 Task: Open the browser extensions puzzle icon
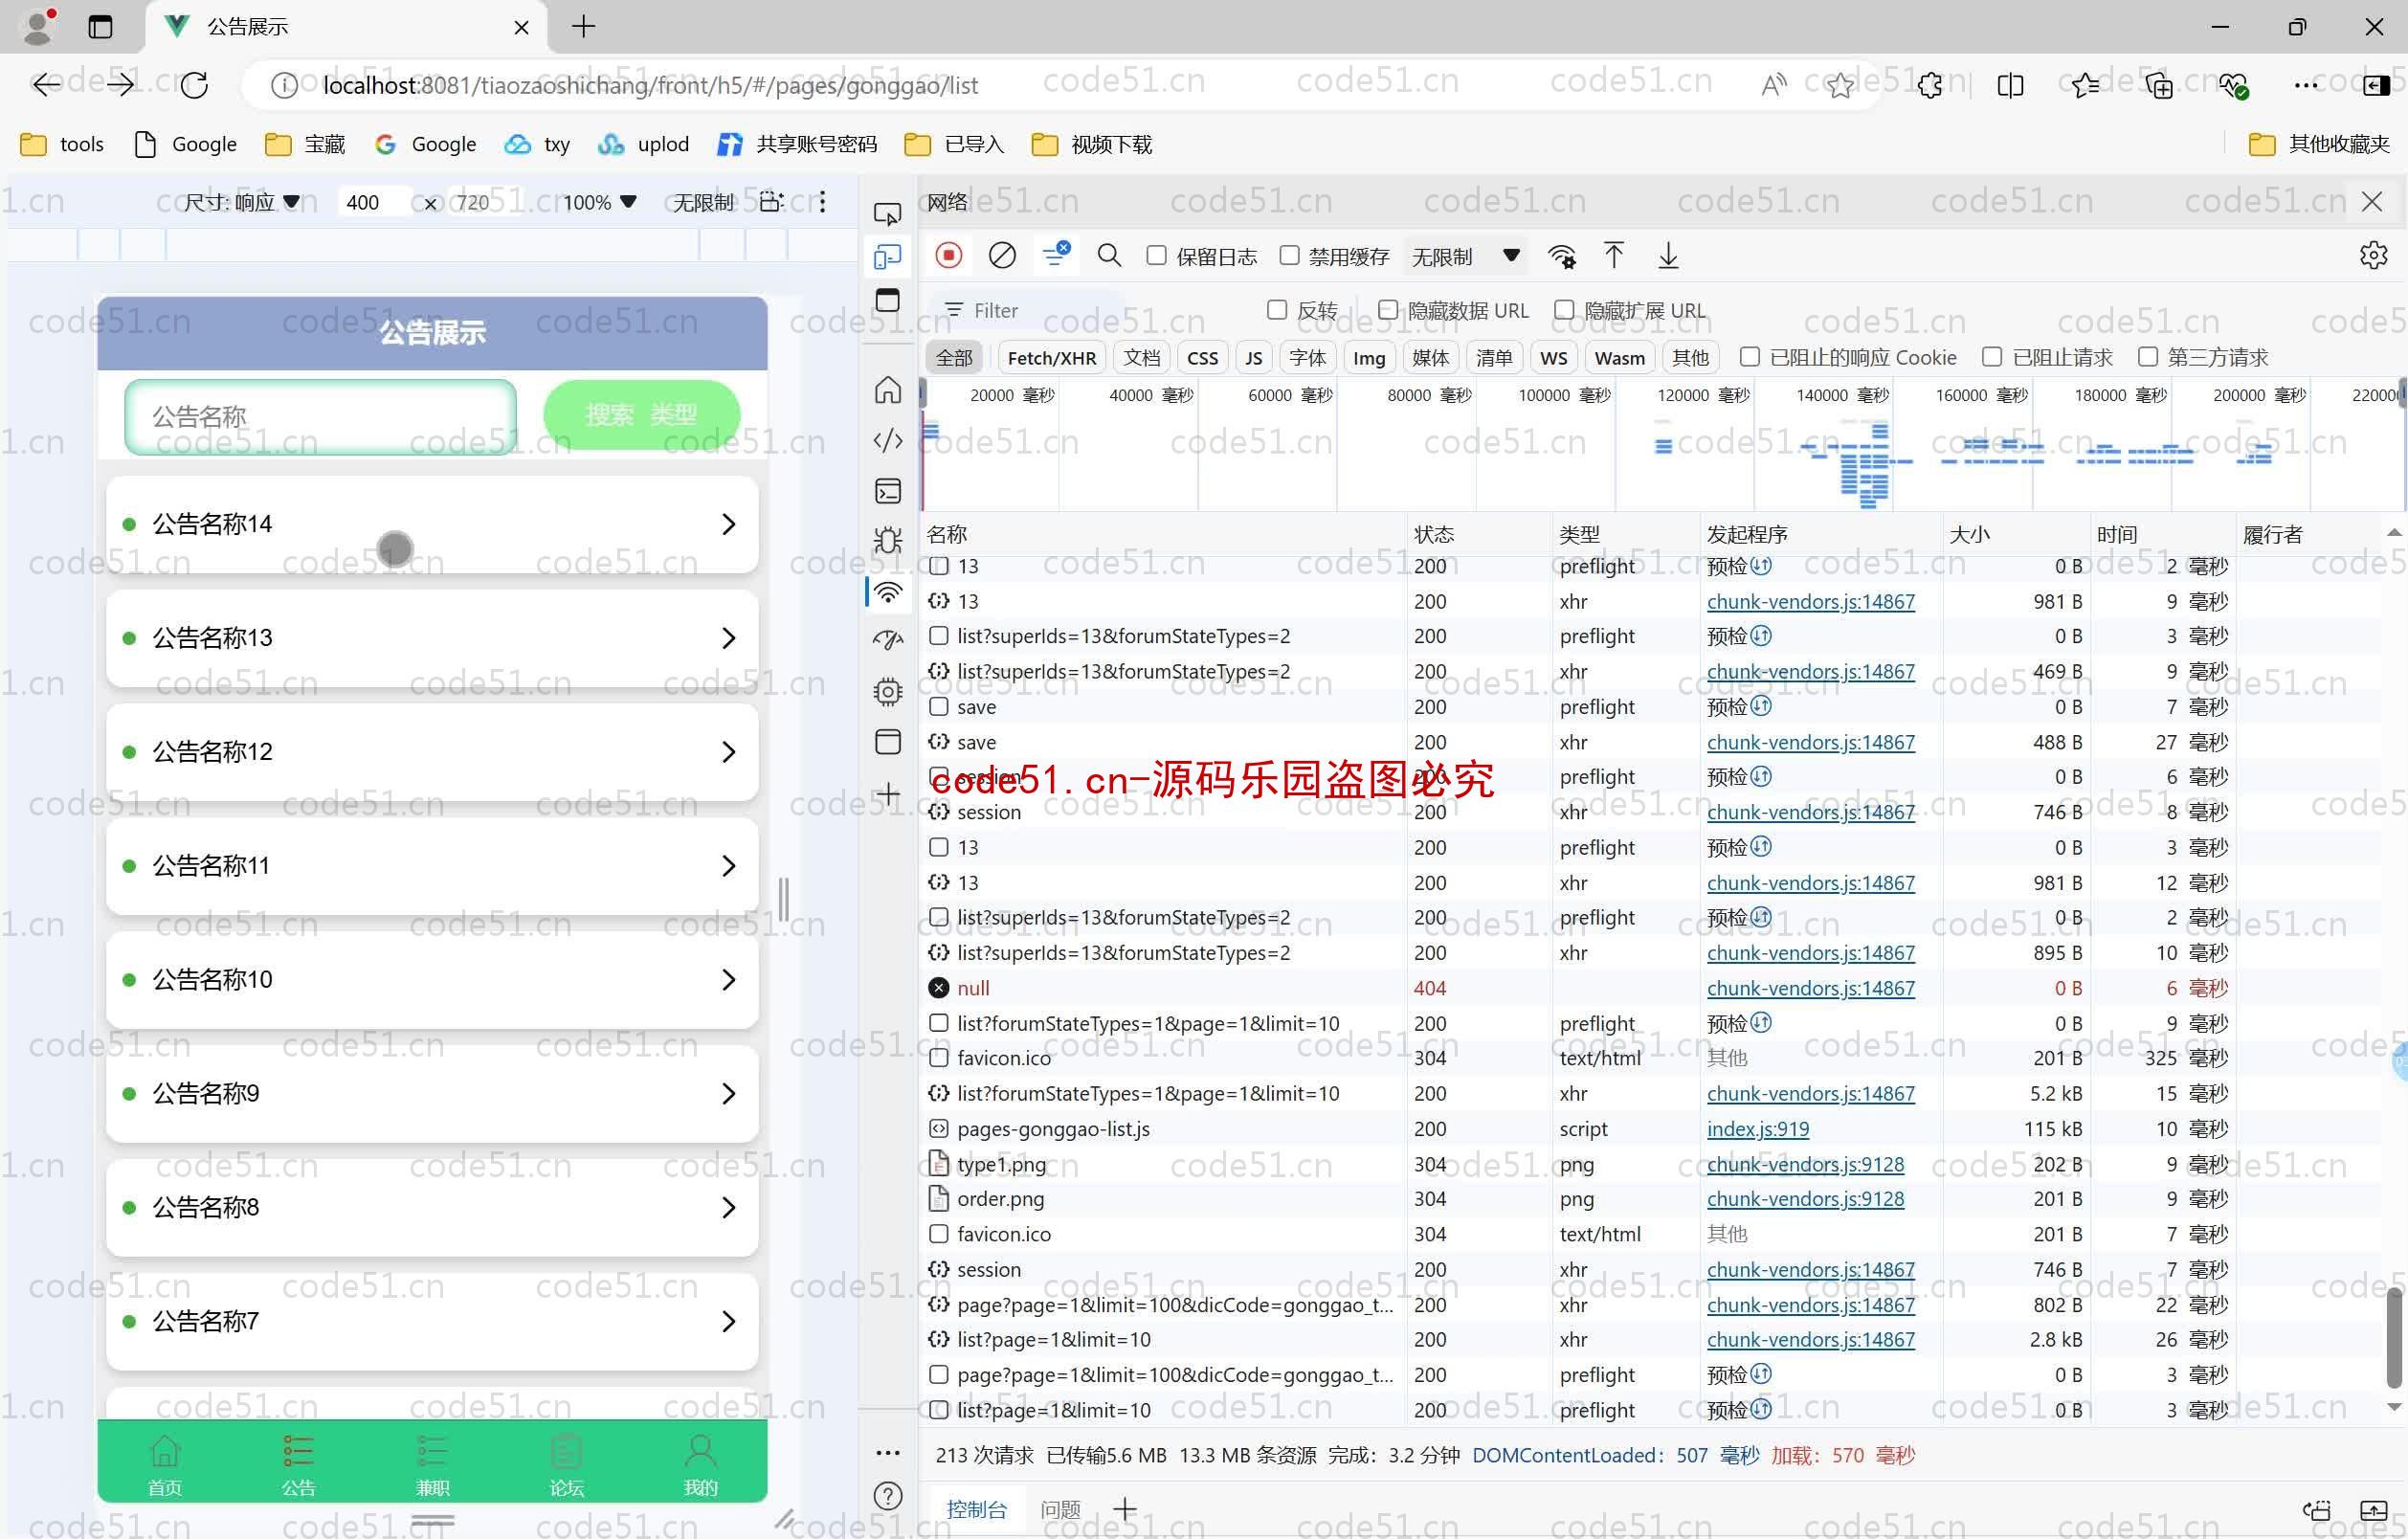1930,86
